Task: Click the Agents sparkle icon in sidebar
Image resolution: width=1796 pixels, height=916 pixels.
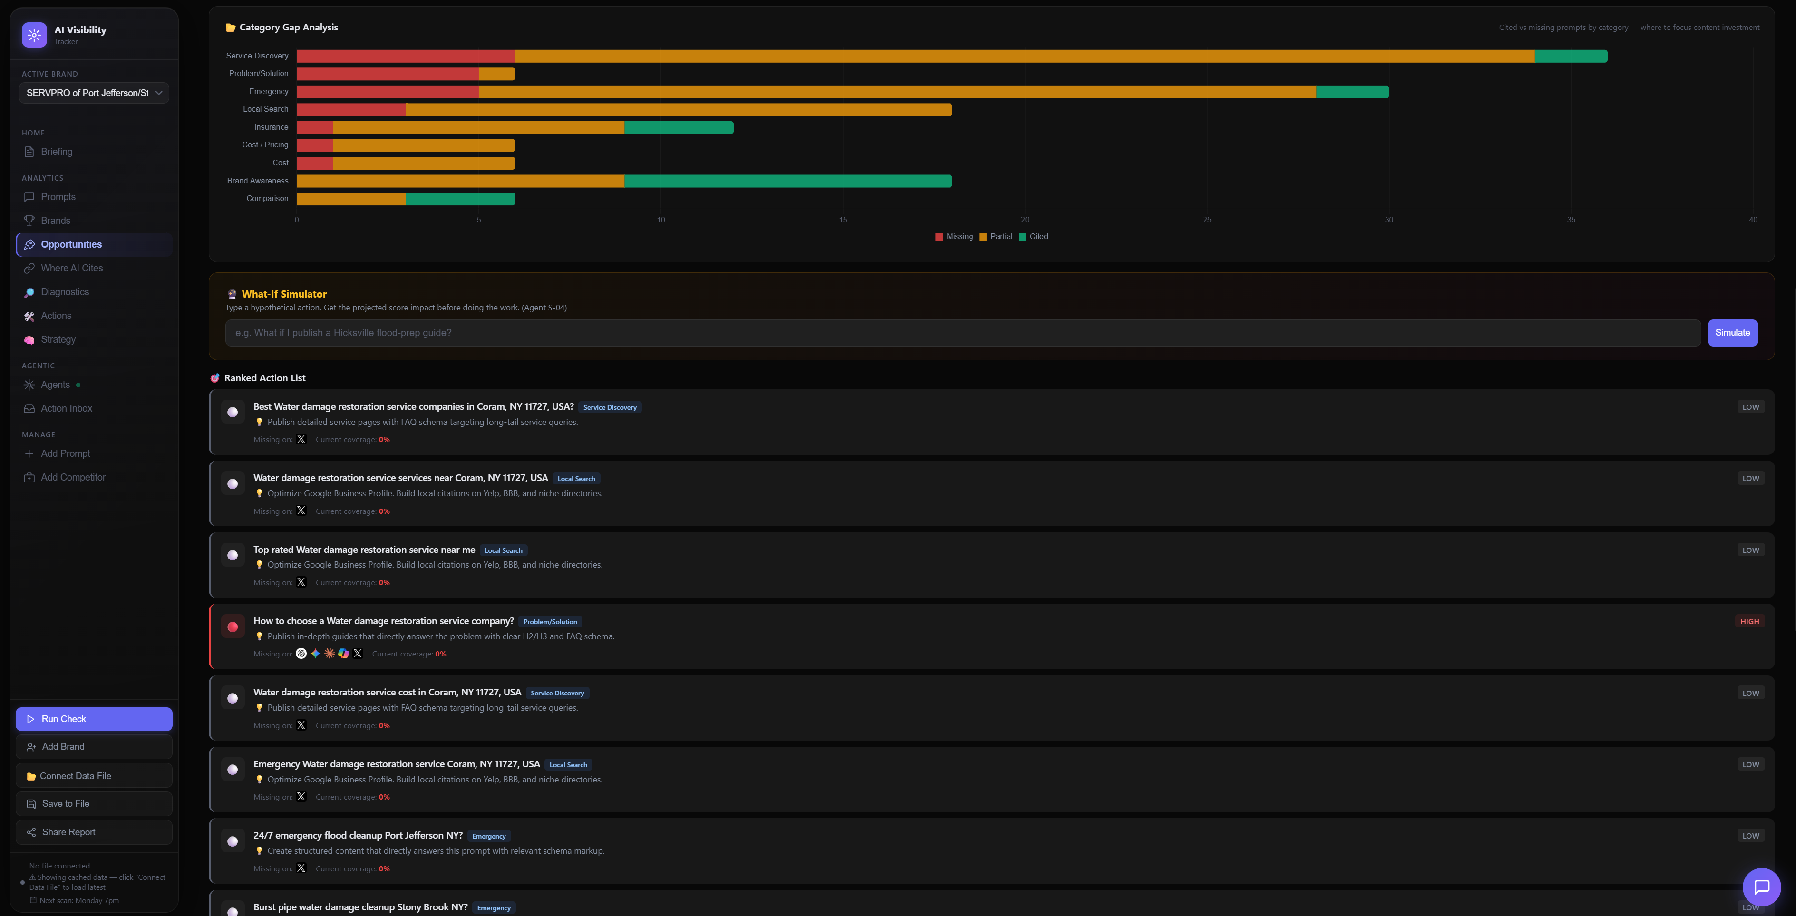Action: [x=29, y=385]
